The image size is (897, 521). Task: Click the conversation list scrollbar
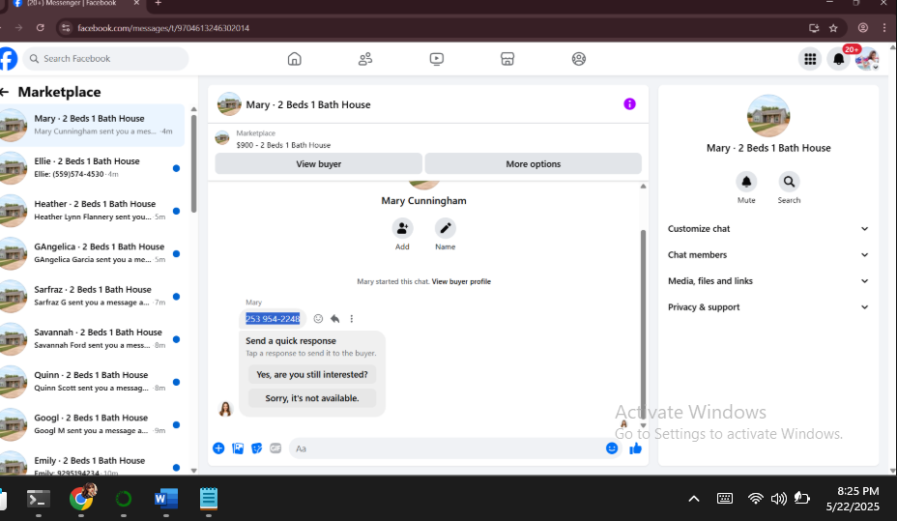pos(193,163)
